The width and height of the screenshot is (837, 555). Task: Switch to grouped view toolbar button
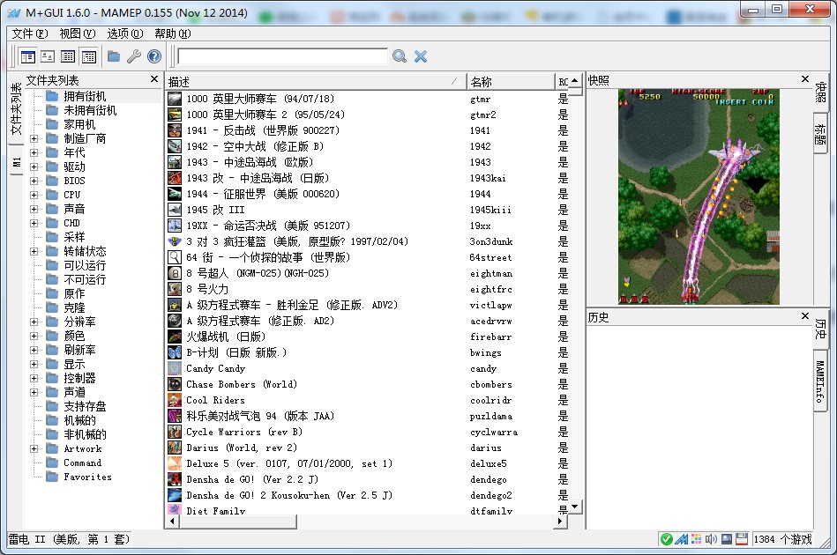pyautogui.click(x=88, y=56)
